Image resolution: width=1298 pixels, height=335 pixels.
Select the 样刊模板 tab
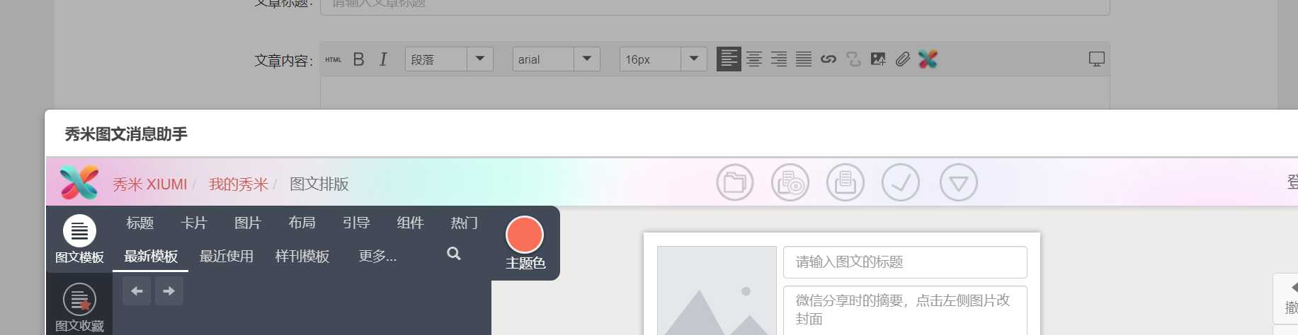[x=302, y=256]
